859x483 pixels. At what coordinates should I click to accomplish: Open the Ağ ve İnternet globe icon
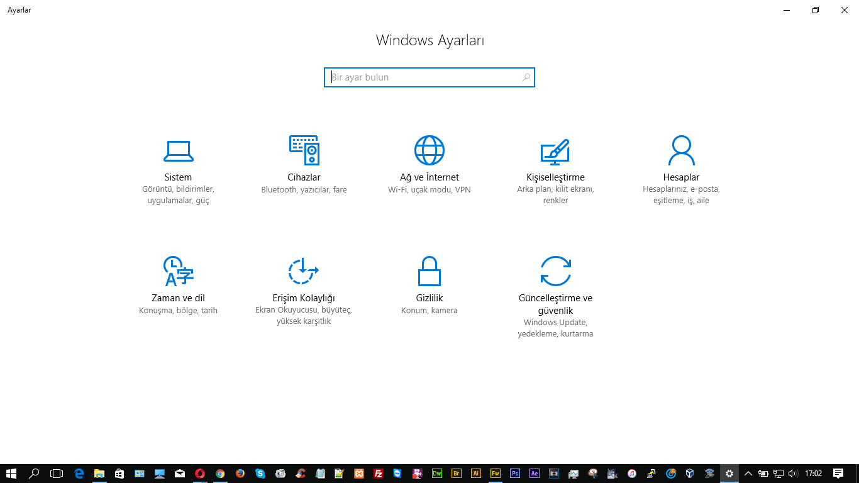pyautogui.click(x=429, y=150)
